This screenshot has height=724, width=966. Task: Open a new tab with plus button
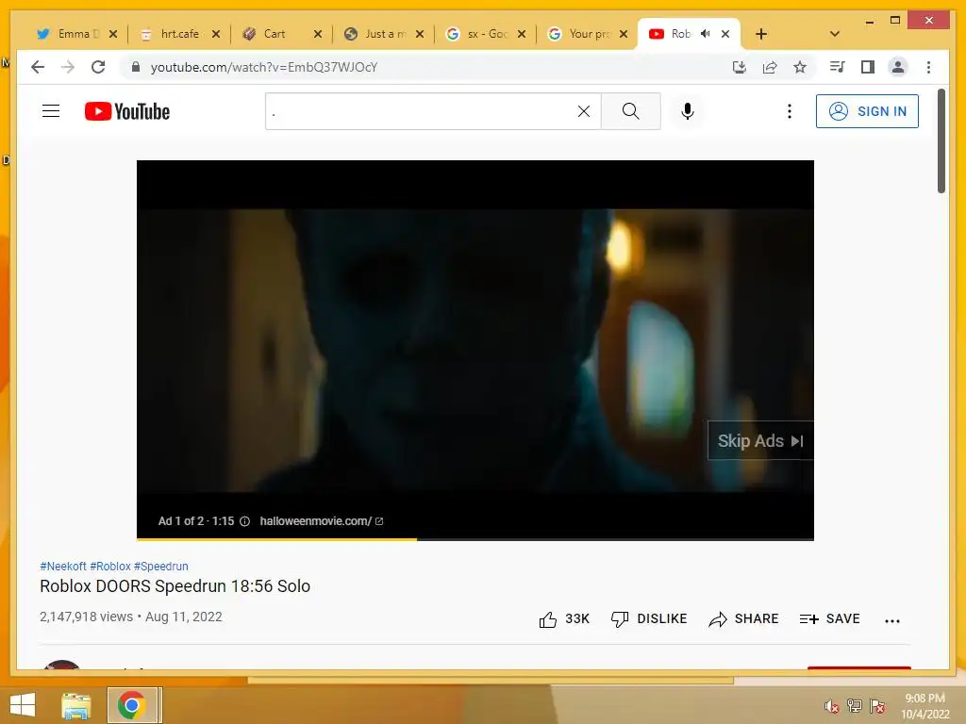(x=761, y=34)
